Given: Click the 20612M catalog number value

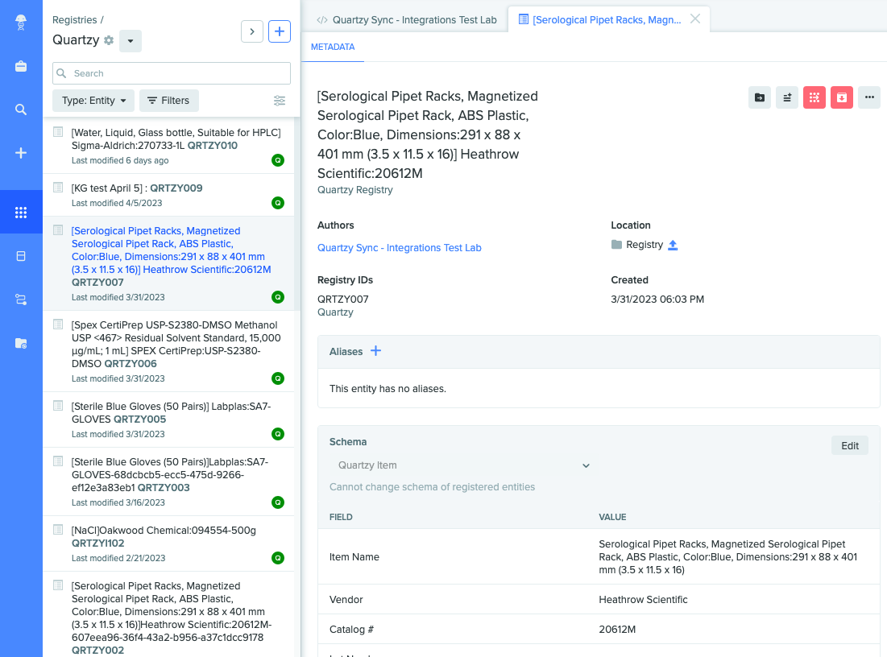Looking at the screenshot, I should [x=617, y=630].
